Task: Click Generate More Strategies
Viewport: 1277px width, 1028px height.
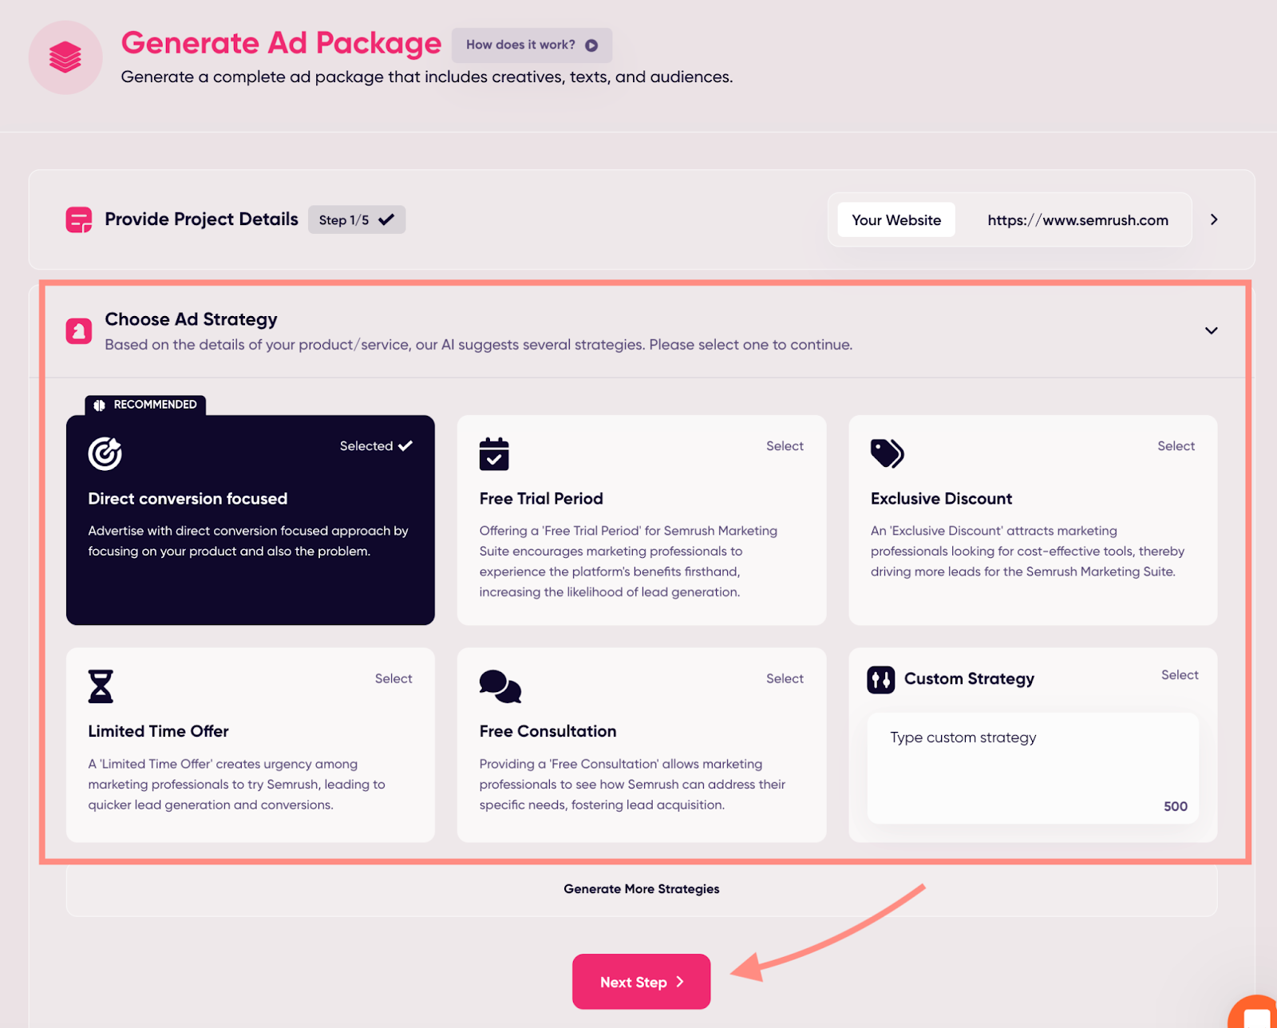Action: click(x=641, y=889)
